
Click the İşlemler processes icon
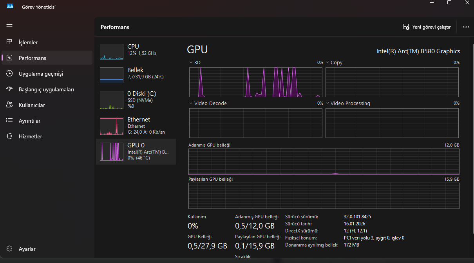pyautogui.click(x=10, y=42)
